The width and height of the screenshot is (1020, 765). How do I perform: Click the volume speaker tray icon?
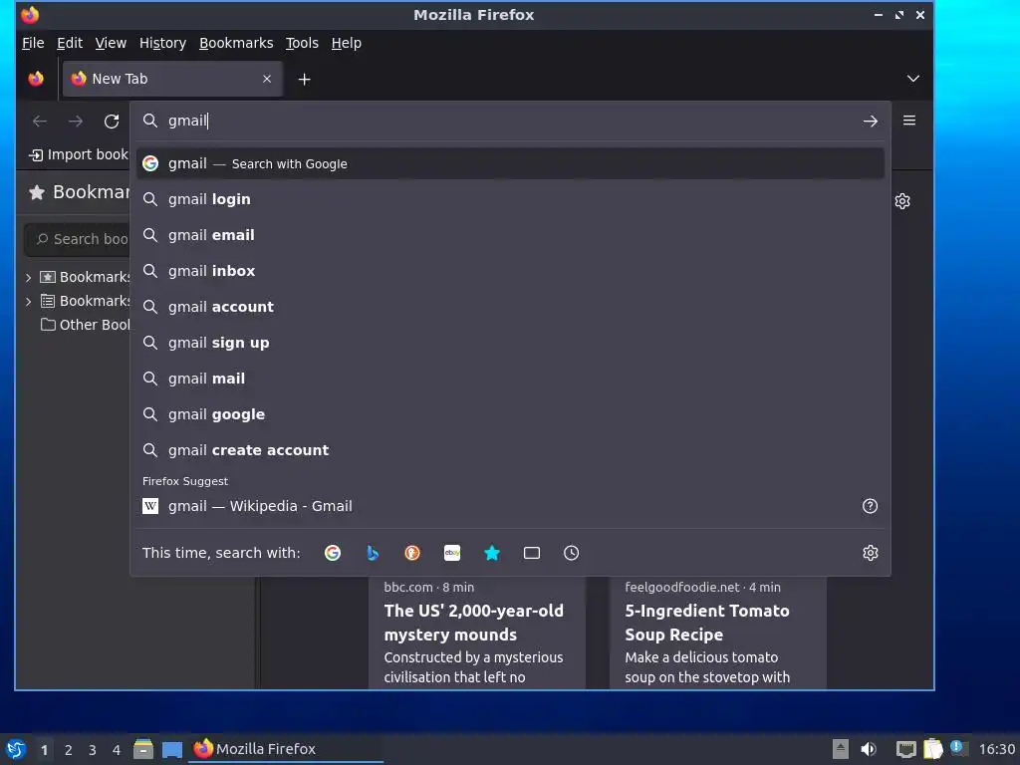(x=869, y=749)
